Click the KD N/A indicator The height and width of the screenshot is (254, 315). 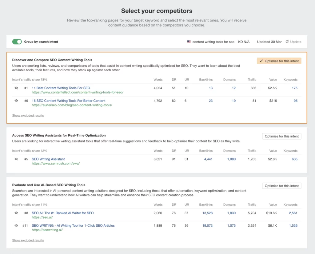[x=244, y=42]
